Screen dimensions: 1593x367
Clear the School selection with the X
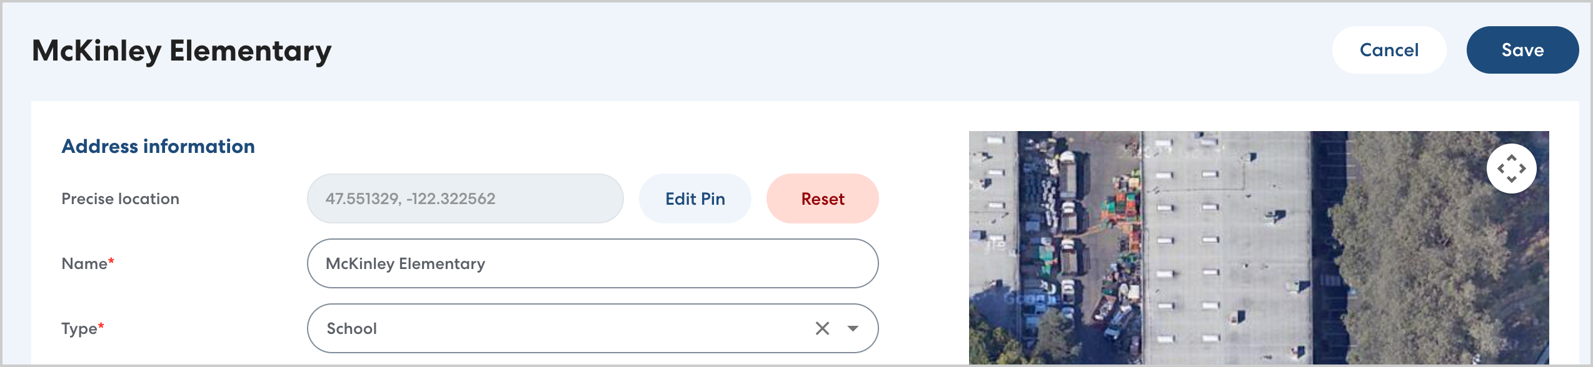(822, 328)
